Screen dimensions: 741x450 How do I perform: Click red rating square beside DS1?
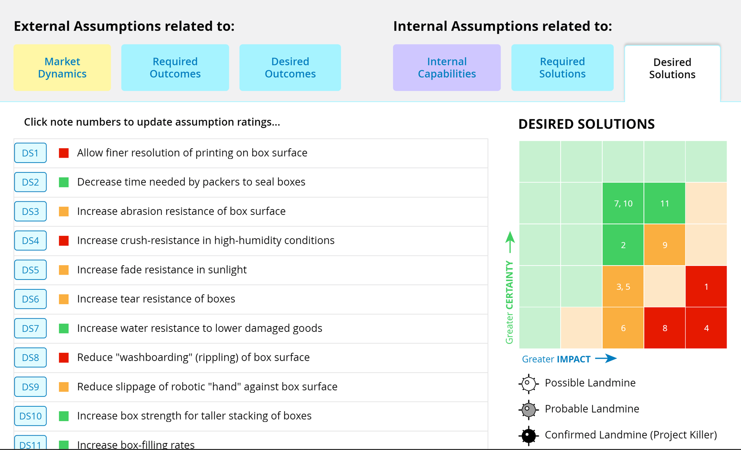click(64, 153)
